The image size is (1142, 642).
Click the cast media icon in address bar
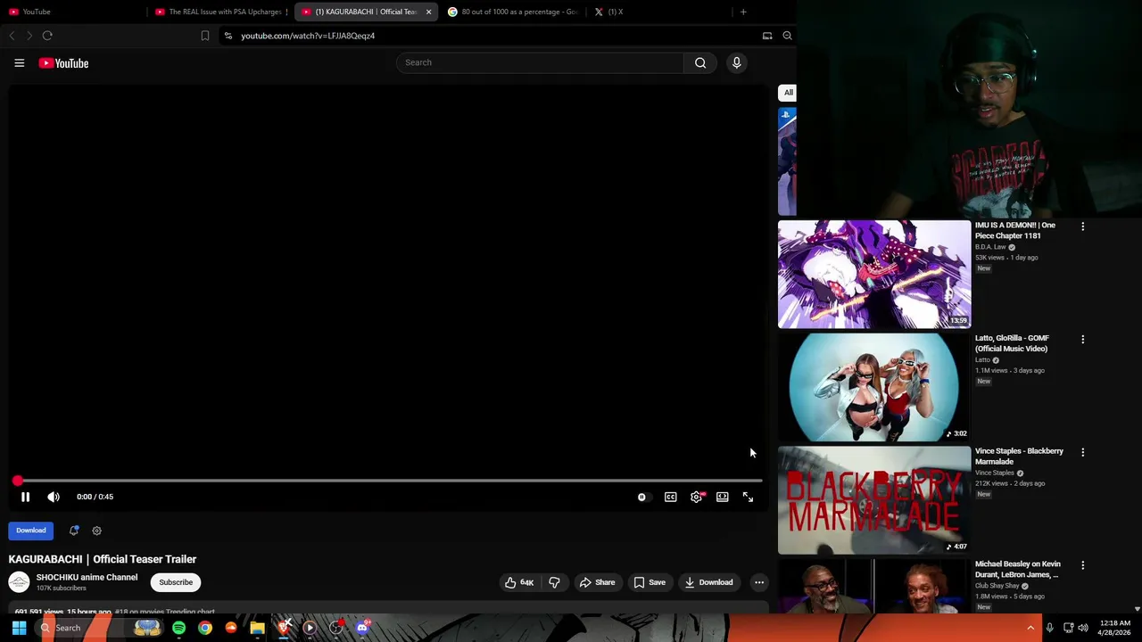(767, 36)
